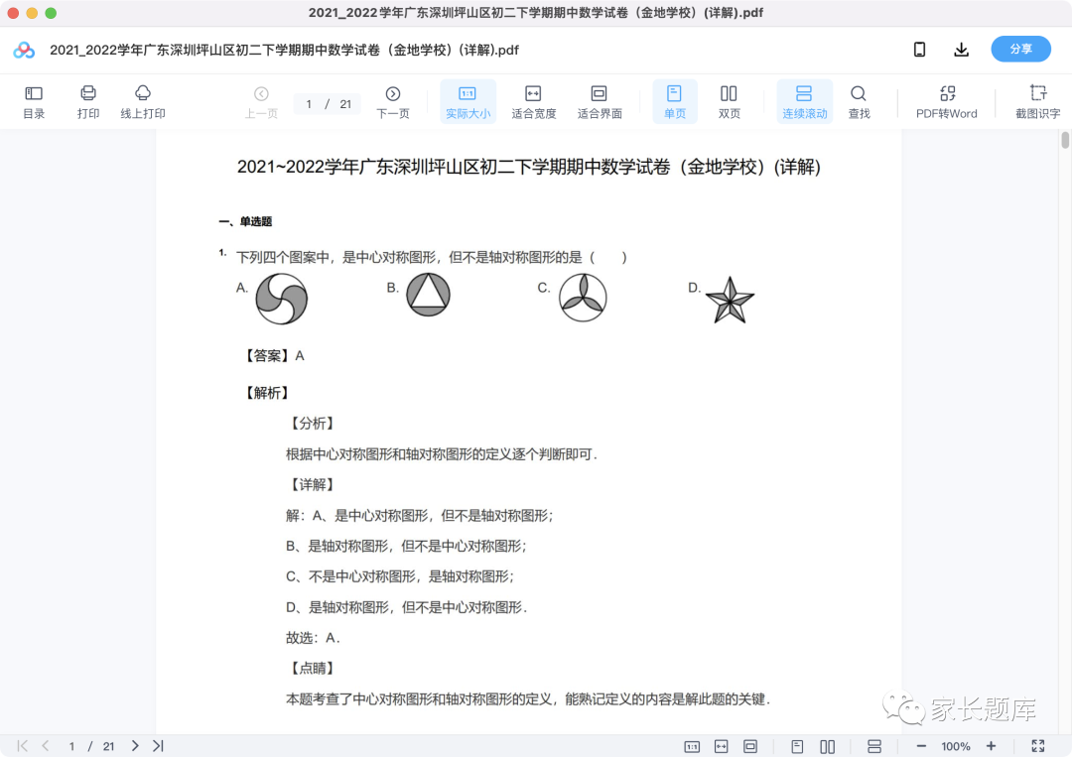Click the file name in header bar
This screenshot has width=1072, height=757.
point(285,50)
